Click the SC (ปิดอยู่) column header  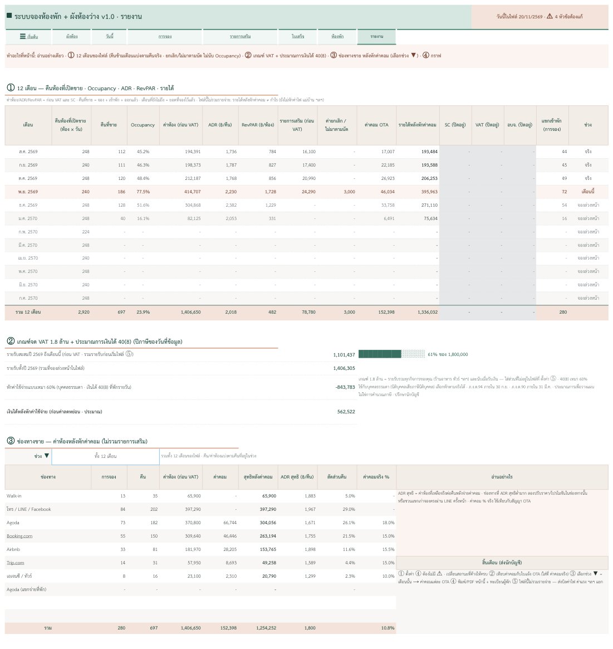[455, 125]
